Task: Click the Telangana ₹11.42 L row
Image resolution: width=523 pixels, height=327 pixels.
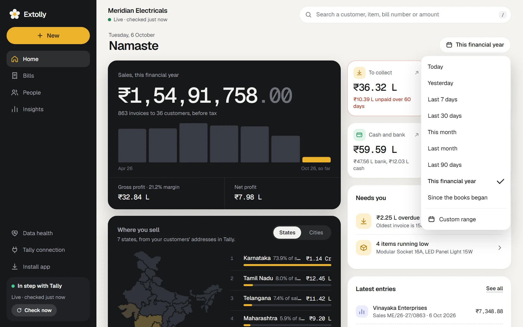Action: pos(281,300)
